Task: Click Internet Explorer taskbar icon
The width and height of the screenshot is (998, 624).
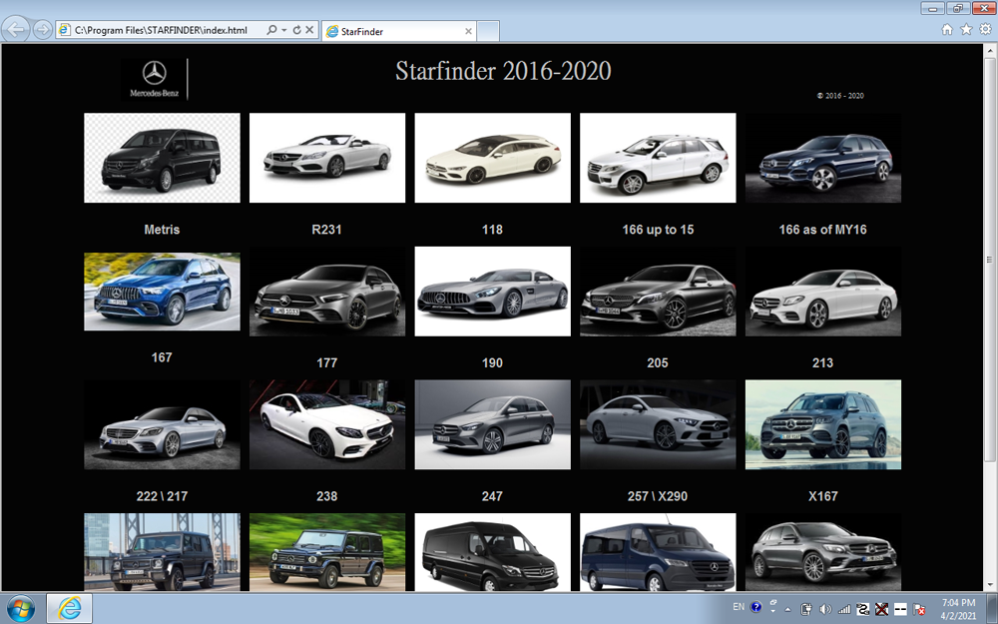Action: click(x=70, y=609)
